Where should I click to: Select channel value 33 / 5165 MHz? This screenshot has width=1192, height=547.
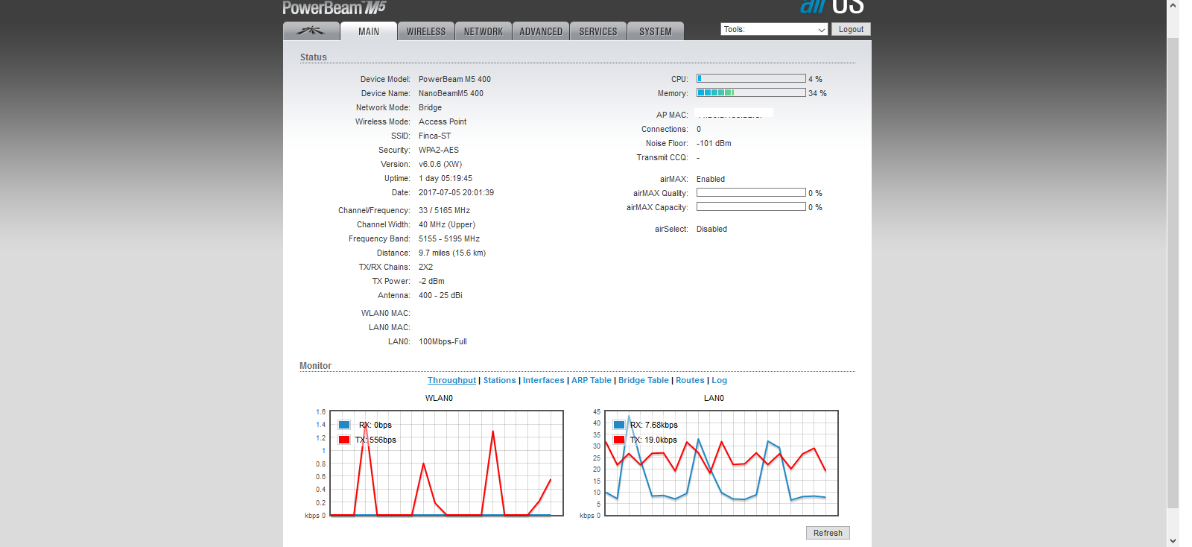pyautogui.click(x=444, y=210)
